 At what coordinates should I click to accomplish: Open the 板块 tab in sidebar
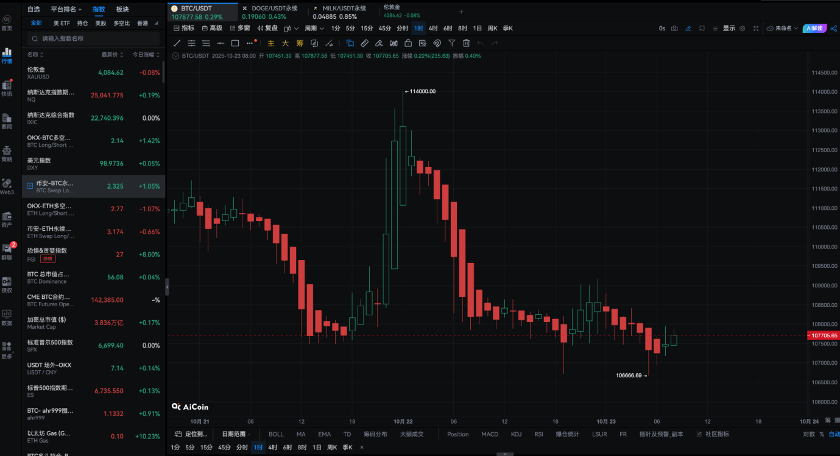(x=122, y=9)
